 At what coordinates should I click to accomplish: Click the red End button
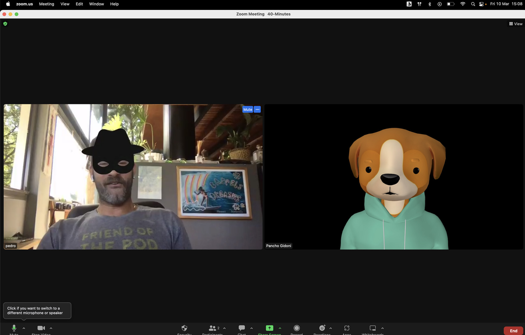[513, 331]
